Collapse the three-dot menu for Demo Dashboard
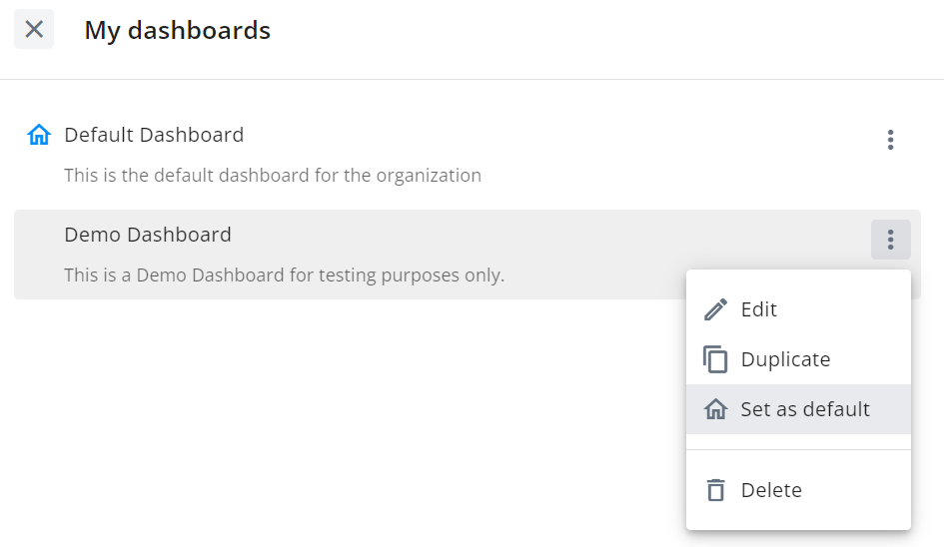This screenshot has width=944, height=547. tap(890, 240)
